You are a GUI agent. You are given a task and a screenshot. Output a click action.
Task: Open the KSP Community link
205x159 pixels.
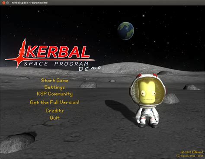(x=54, y=94)
